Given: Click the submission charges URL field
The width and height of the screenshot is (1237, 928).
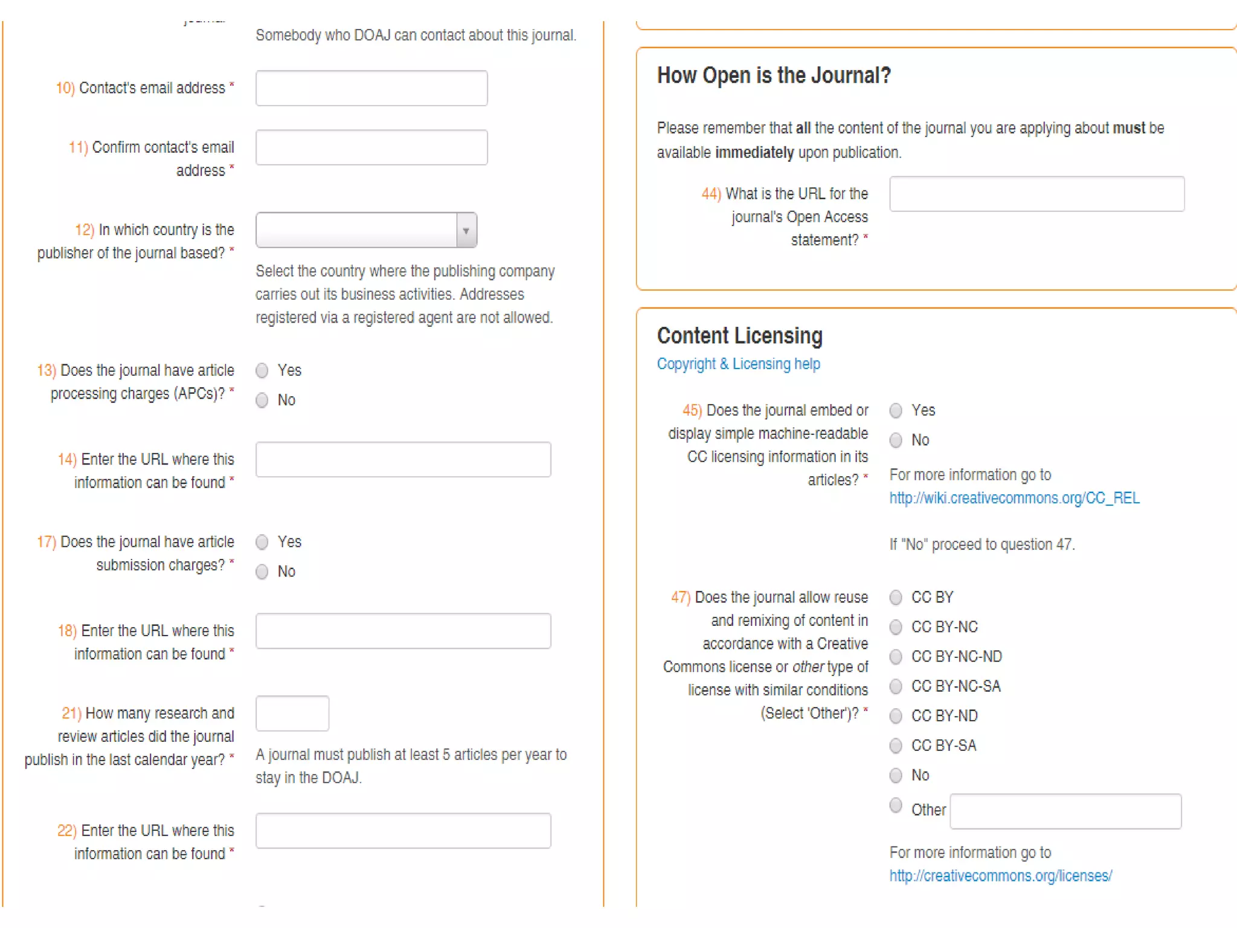Looking at the screenshot, I should [403, 631].
